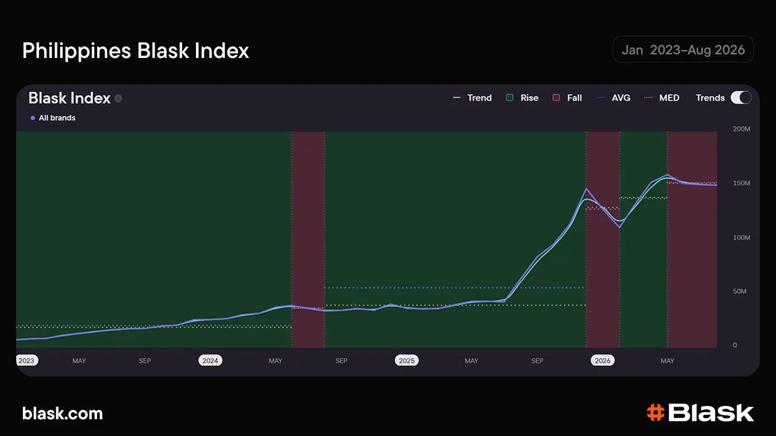Click the Fall pink legend swatch
Screen dimensions: 776x436
[556, 98]
